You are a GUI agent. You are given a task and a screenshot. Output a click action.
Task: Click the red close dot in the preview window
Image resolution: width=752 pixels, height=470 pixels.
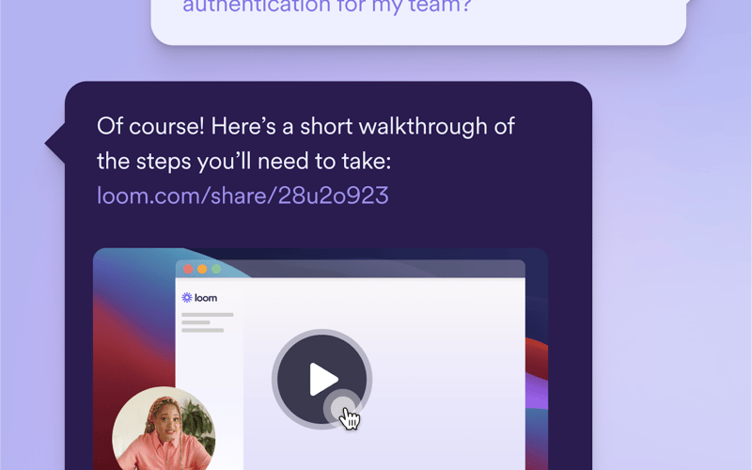coord(189,269)
